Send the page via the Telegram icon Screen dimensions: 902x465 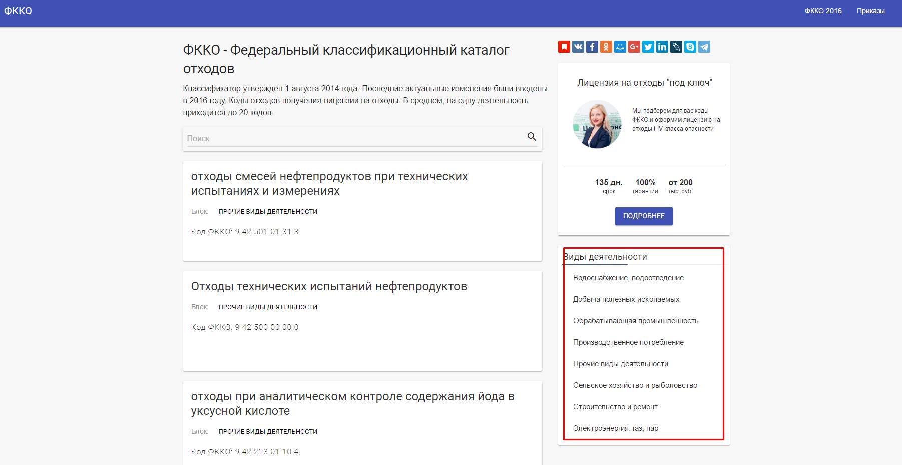704,46
